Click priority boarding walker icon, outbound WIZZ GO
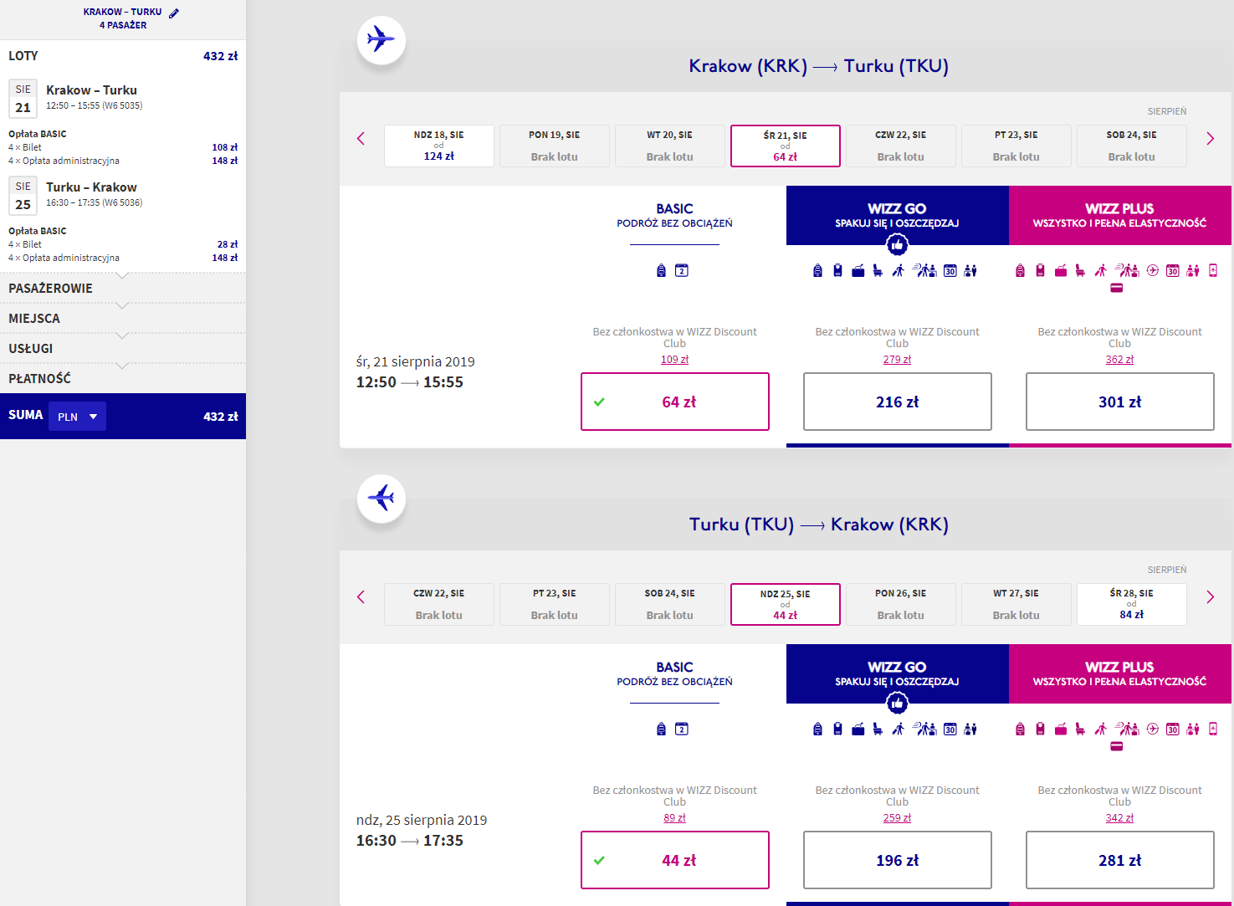 [898, 270]
